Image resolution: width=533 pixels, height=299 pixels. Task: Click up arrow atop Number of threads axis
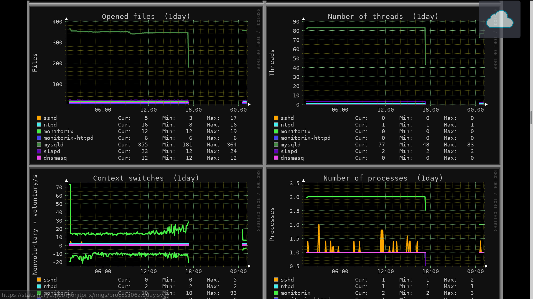303,19
